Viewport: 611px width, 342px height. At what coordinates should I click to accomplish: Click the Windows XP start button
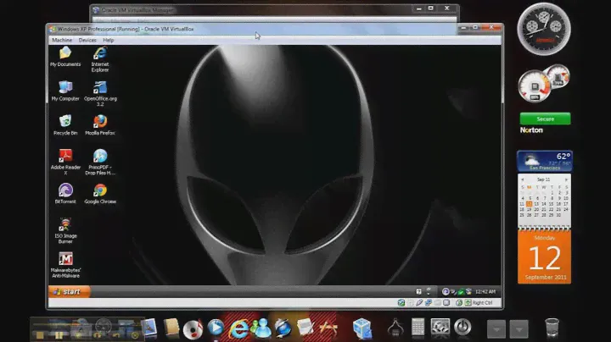[x=69, y=291]
